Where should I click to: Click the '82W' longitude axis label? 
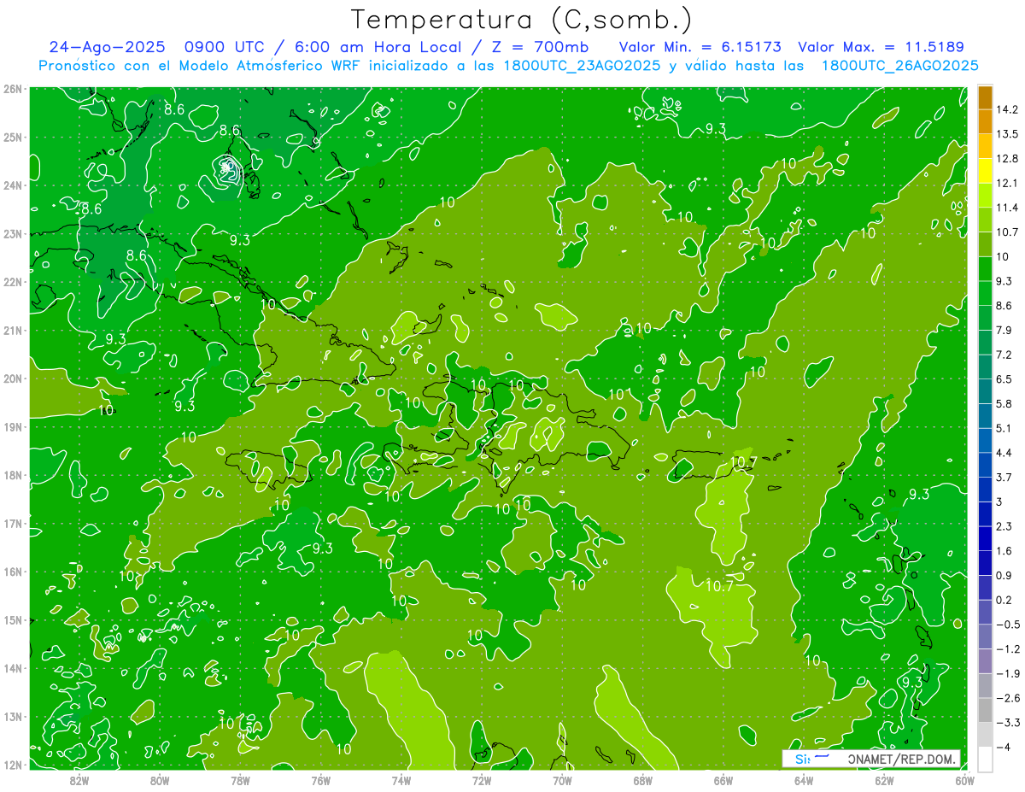coord(79,780)
